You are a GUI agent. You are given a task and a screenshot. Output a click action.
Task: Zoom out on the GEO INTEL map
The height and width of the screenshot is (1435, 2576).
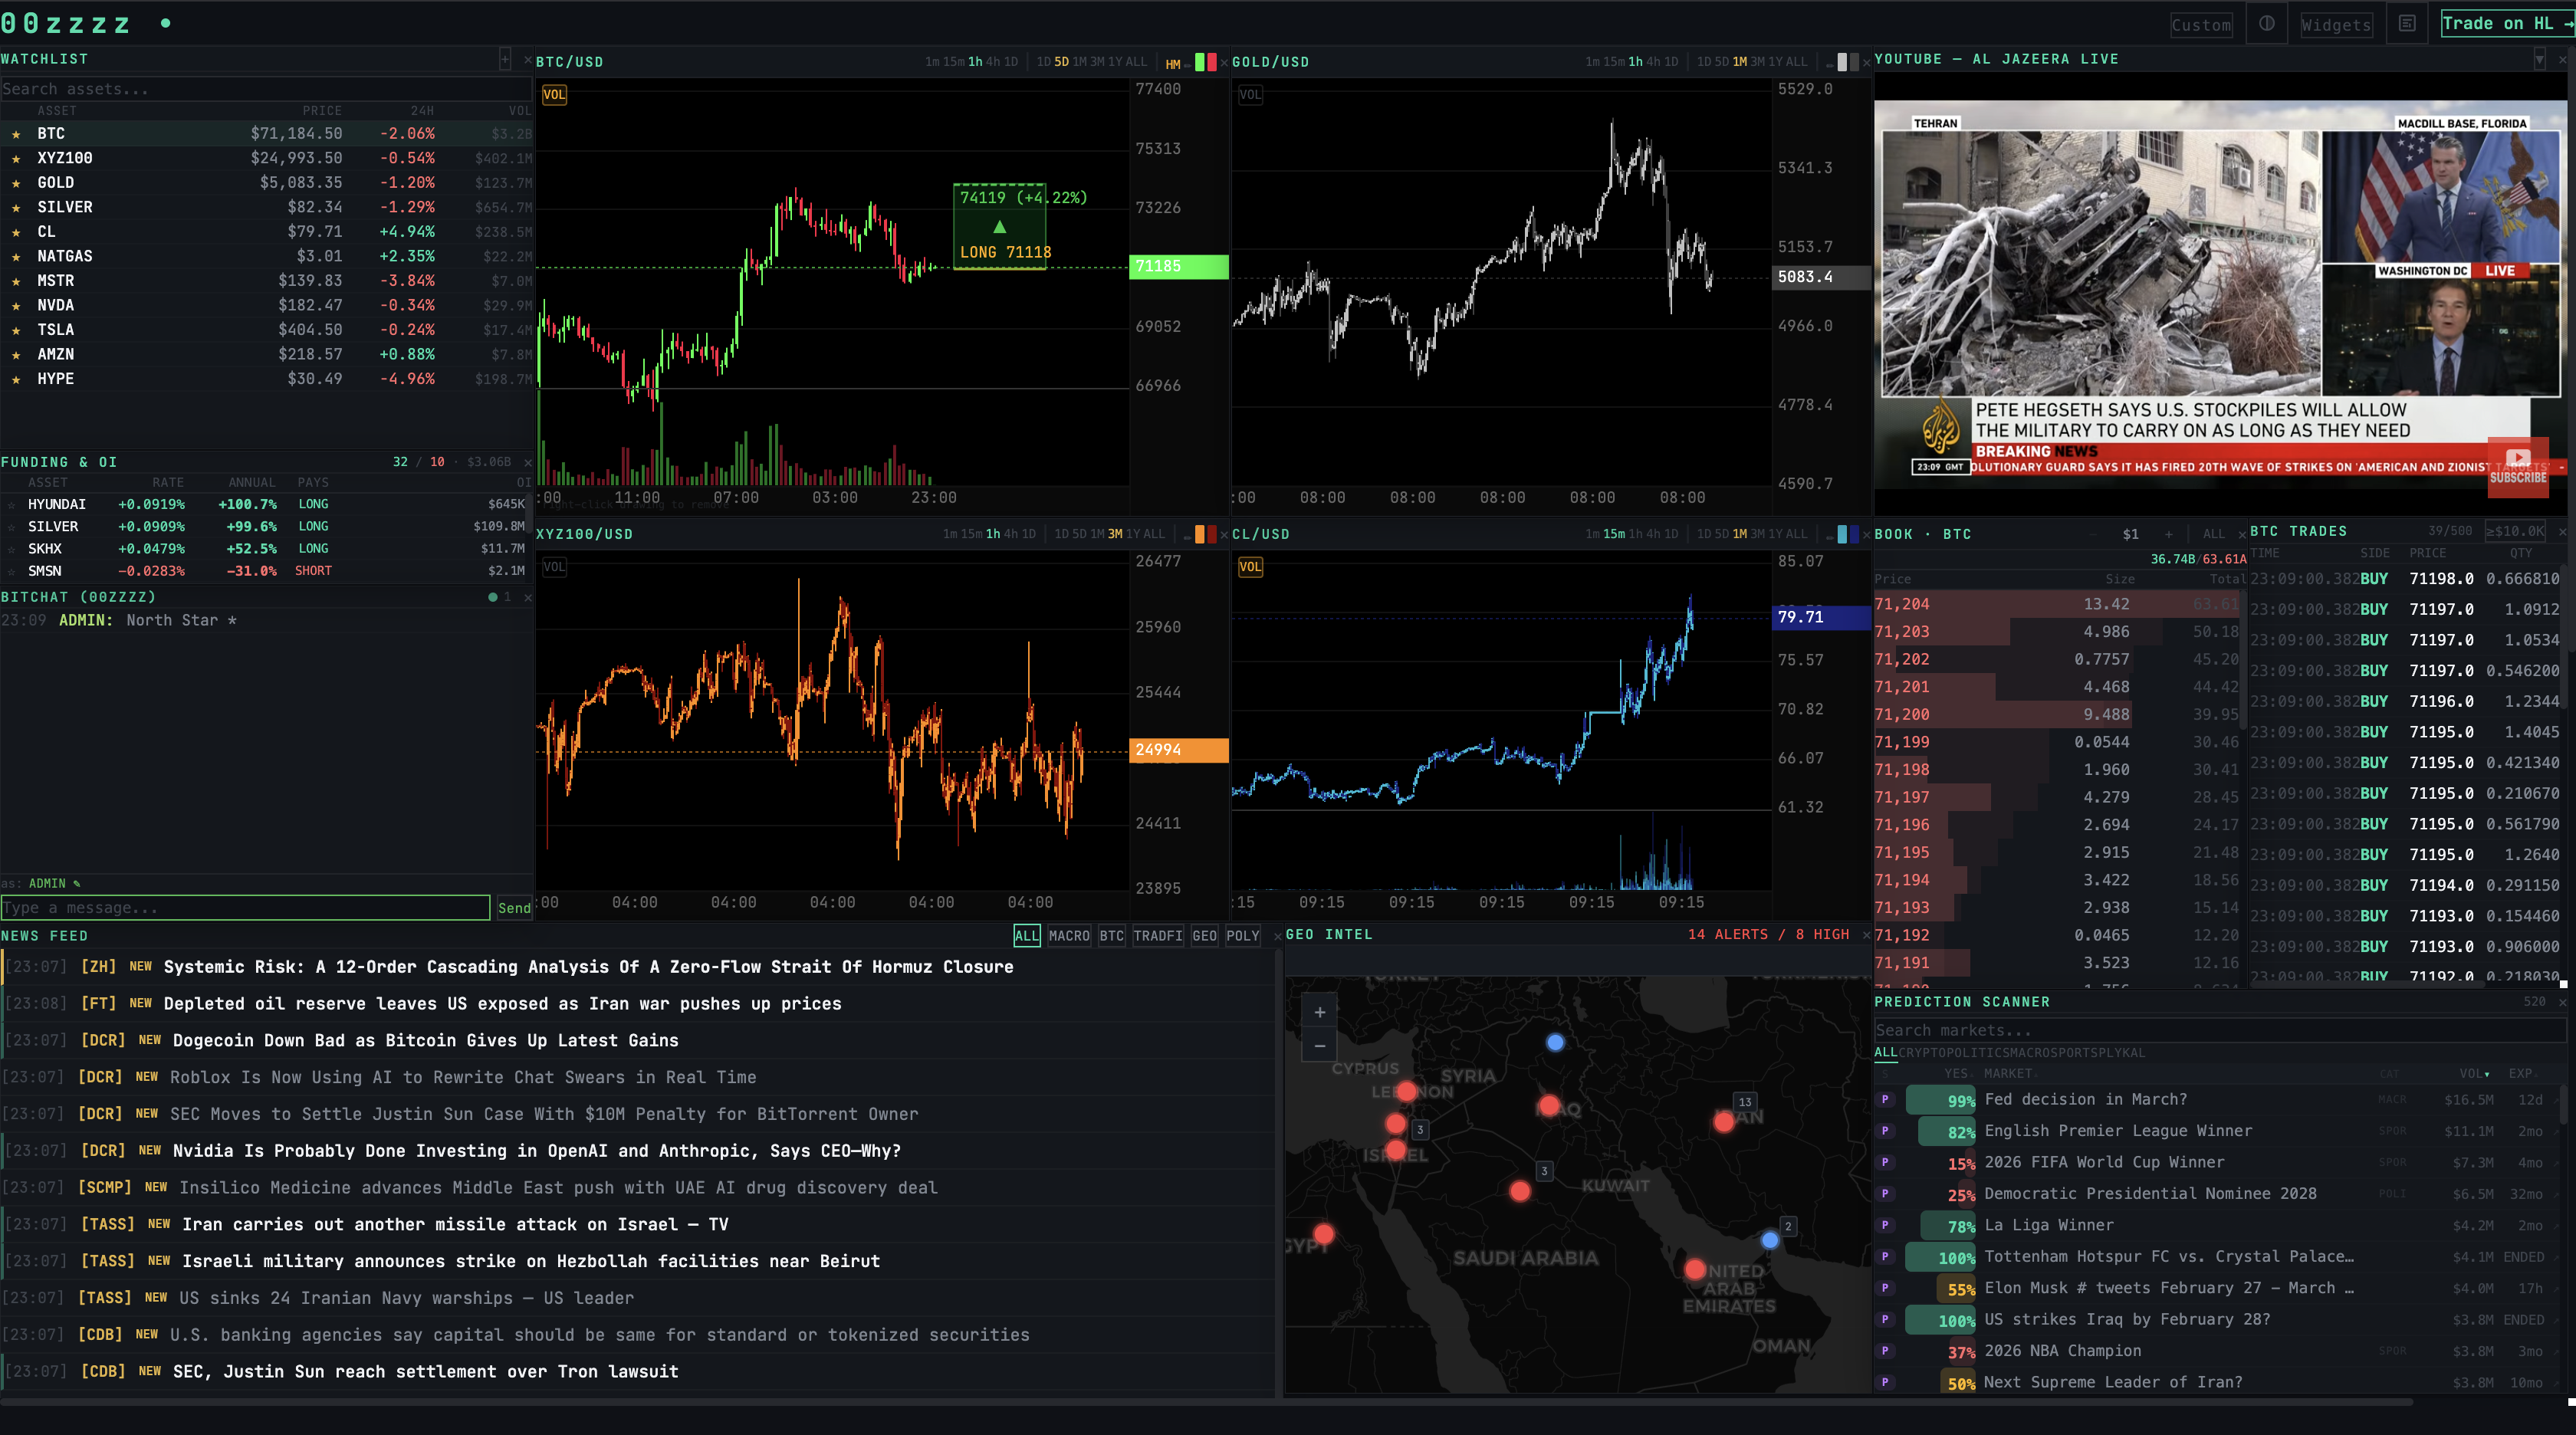click(1319, 1046)
